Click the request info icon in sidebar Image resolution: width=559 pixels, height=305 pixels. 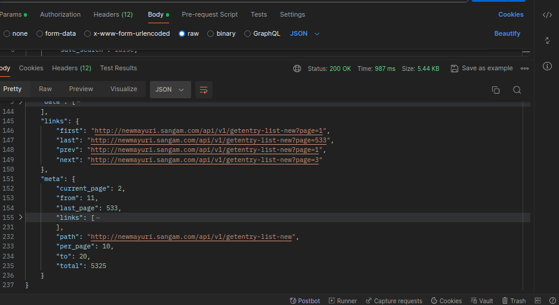(x=547, y=66)
